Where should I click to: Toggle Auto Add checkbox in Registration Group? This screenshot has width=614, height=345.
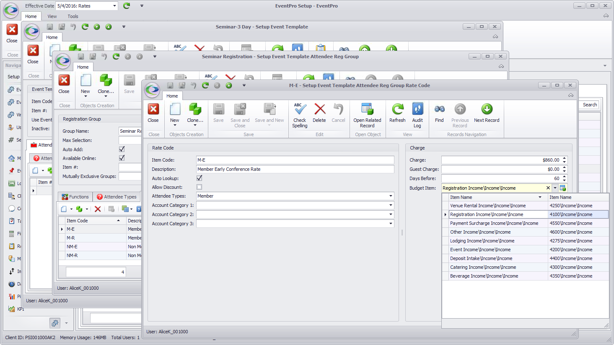tap(122, 149)
